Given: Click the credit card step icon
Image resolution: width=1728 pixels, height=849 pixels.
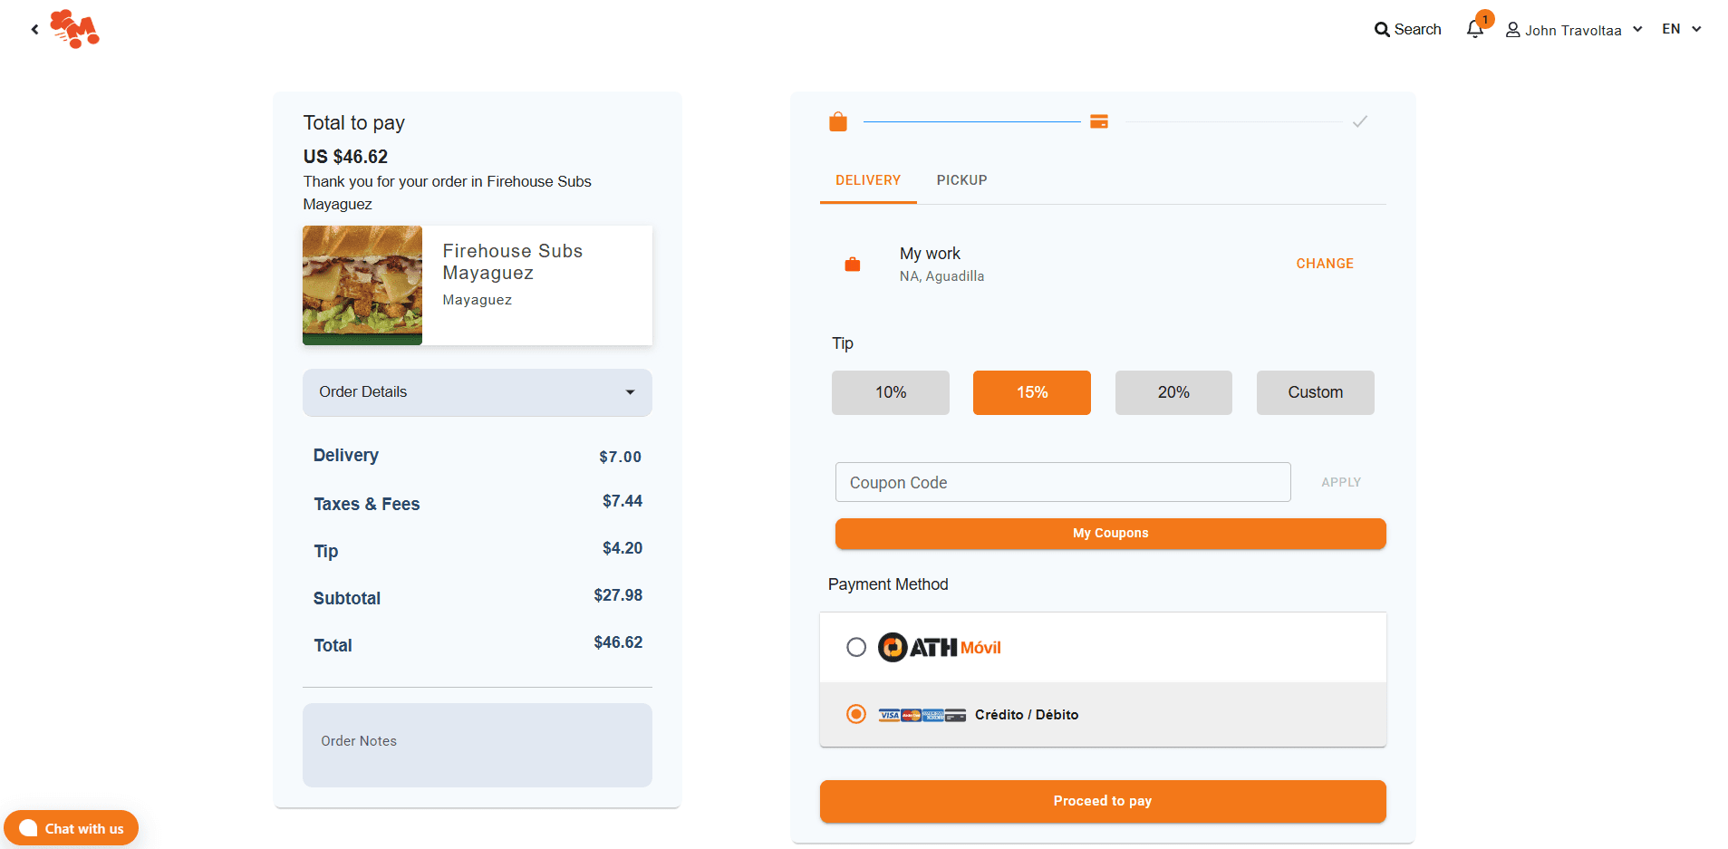Looking at the screenshot, I should tap(1098, 122).
